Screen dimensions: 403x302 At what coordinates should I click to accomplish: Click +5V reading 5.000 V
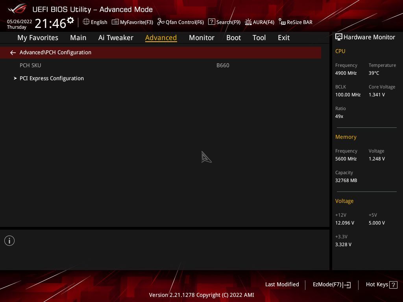tap(377, 223)
